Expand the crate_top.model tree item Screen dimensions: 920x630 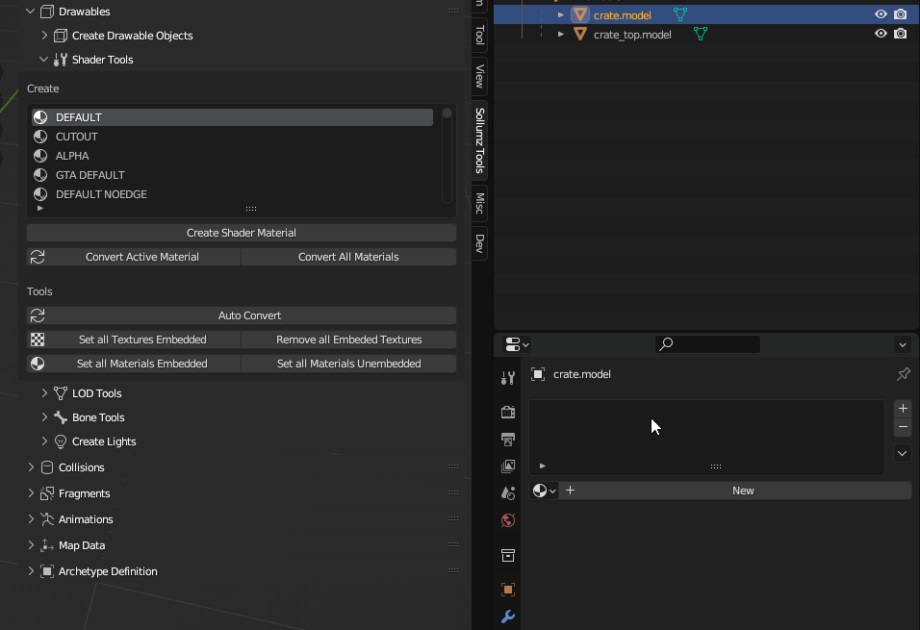click(x=561, y=34)
